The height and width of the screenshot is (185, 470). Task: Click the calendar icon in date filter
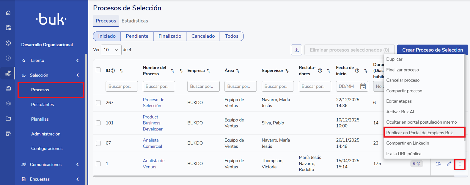(x=363, y=86)
